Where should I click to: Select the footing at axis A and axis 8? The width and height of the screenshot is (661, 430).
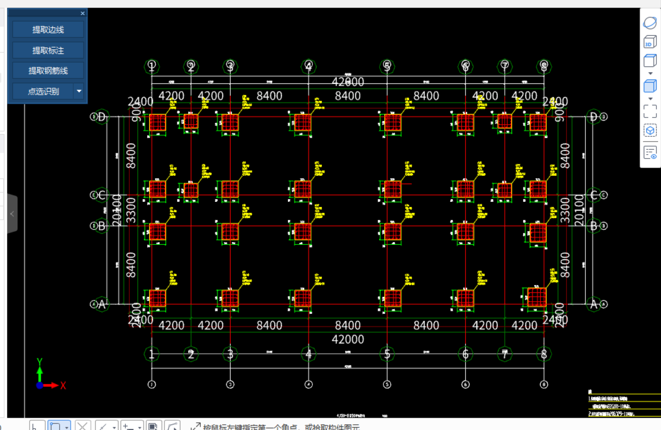[x=537, y=297]
